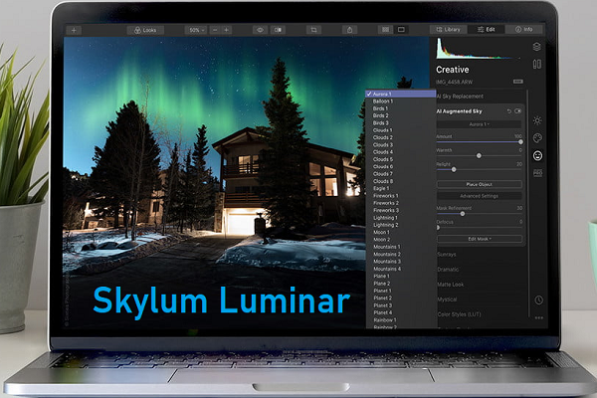The image size is (597, 398).
Task: Zoom out with the minus button
Action: [x=215, y=30]
